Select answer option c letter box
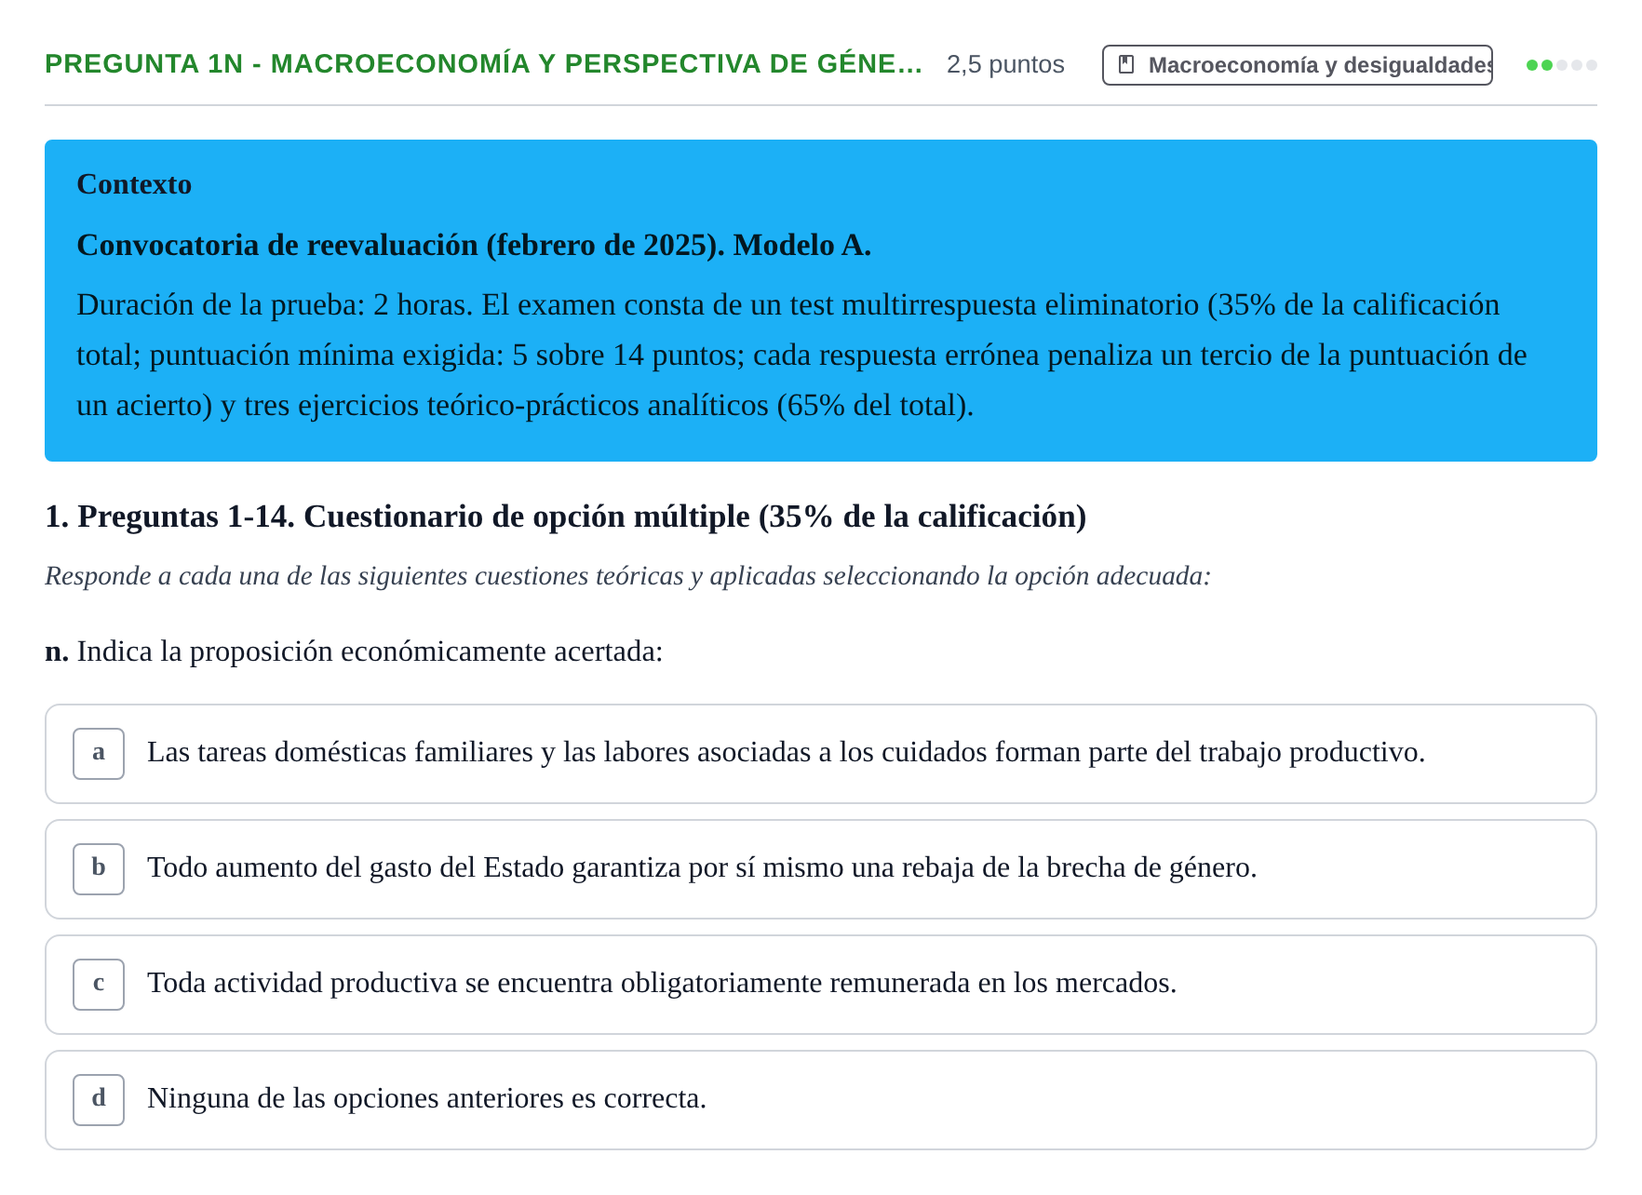Viewport: 1642px width, 1195px height. click(x=99, y=985)
